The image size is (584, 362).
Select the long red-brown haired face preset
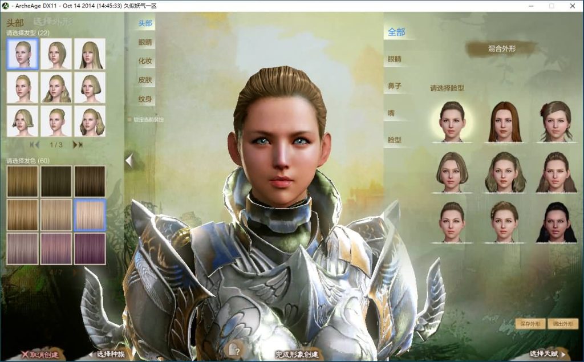504,122
